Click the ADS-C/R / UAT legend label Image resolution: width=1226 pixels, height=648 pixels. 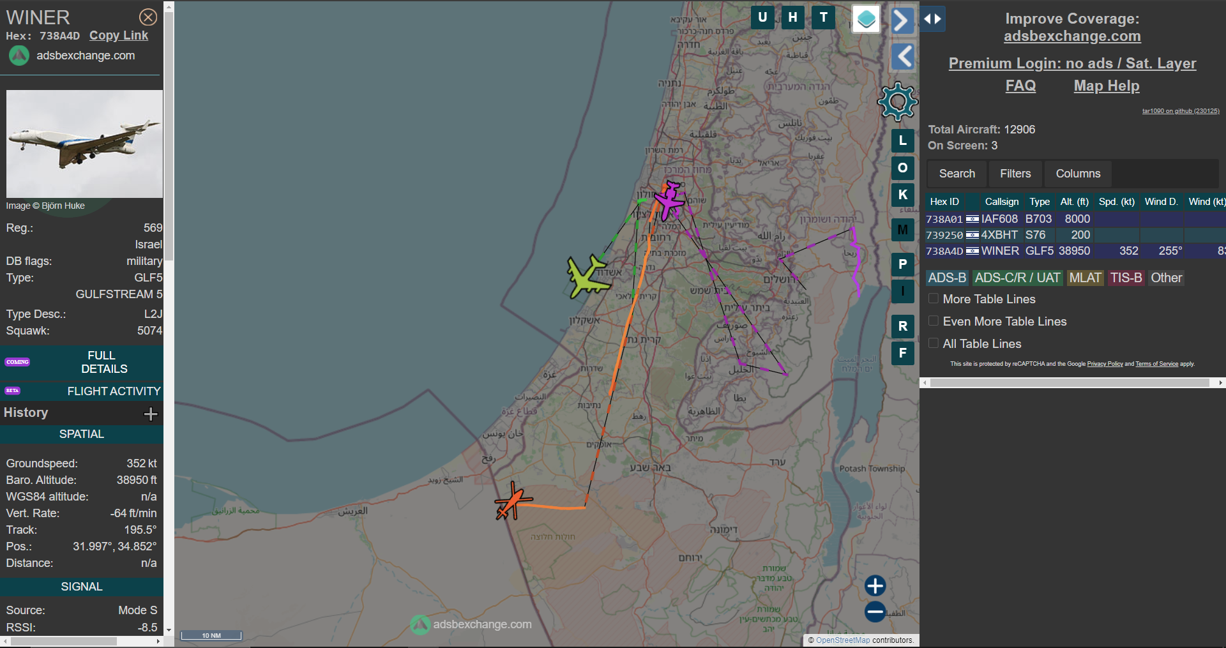(x=1017, y=278)
